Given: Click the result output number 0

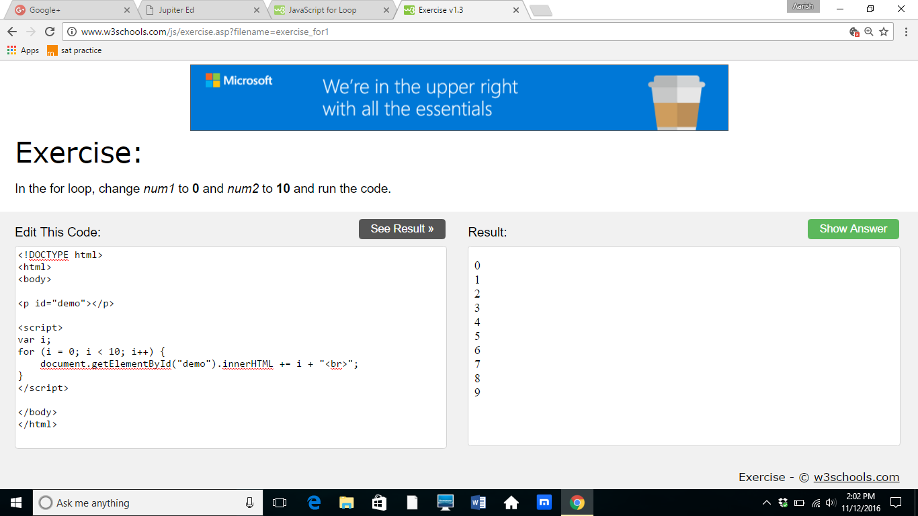Looking at the screenshot, I should point(477,265).
